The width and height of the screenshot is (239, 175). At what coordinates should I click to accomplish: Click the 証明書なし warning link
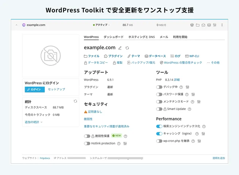coord(93,112)
